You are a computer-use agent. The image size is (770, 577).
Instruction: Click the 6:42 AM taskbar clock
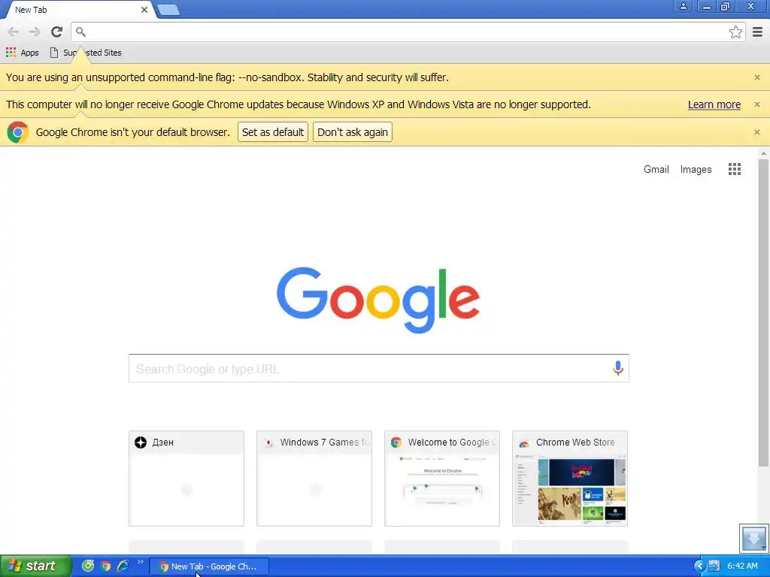click(x=742, y=566)
